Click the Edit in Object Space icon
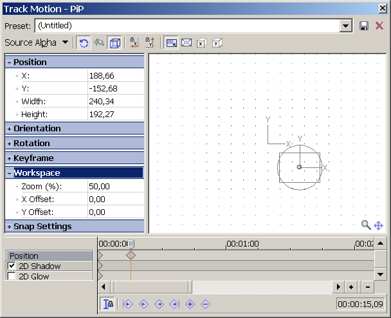391x318 pixels. coord(114,43)
